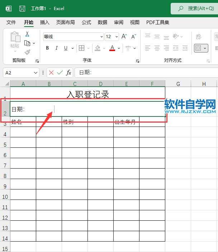Viewport: 218px width, 252px height.
Task: Click the Borders grid icon
Action: click(81, 48)
